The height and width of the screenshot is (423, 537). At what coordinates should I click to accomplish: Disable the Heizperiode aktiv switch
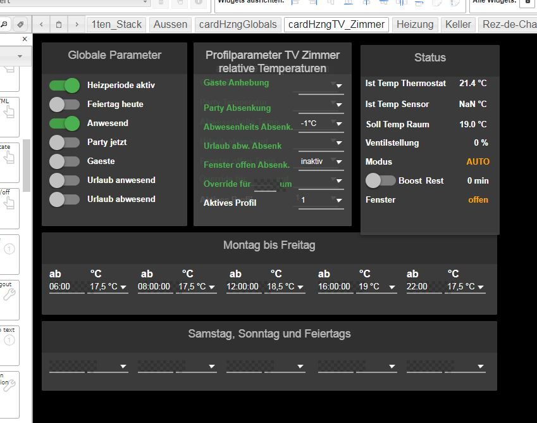coord(65,85)
